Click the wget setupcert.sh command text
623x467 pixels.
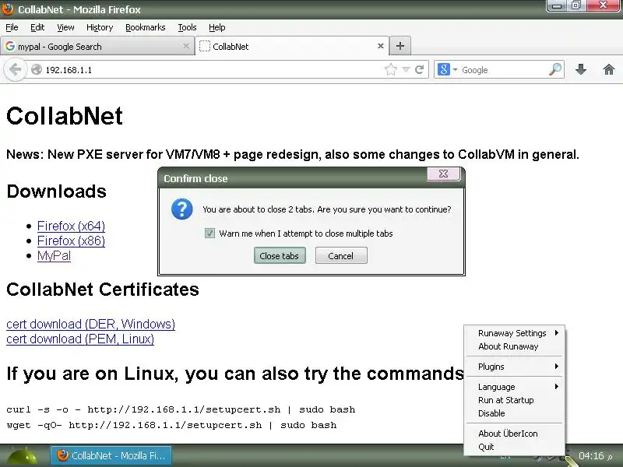pyautogui.click(x=171, y=425)
